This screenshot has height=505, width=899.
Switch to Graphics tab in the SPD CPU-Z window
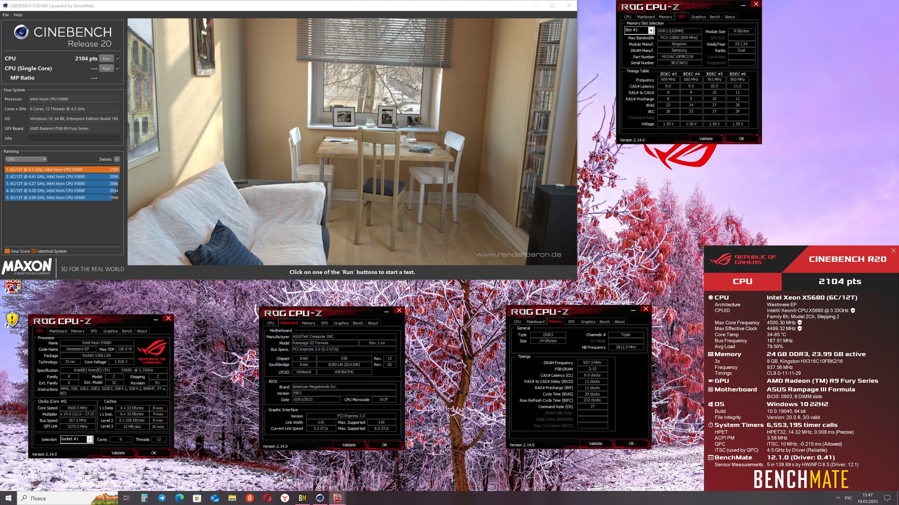coord(698,17)
